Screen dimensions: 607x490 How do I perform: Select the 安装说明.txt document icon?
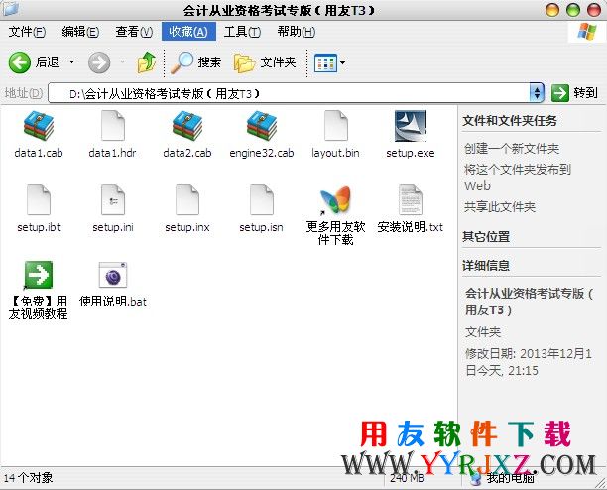click(x=411, y=199)
